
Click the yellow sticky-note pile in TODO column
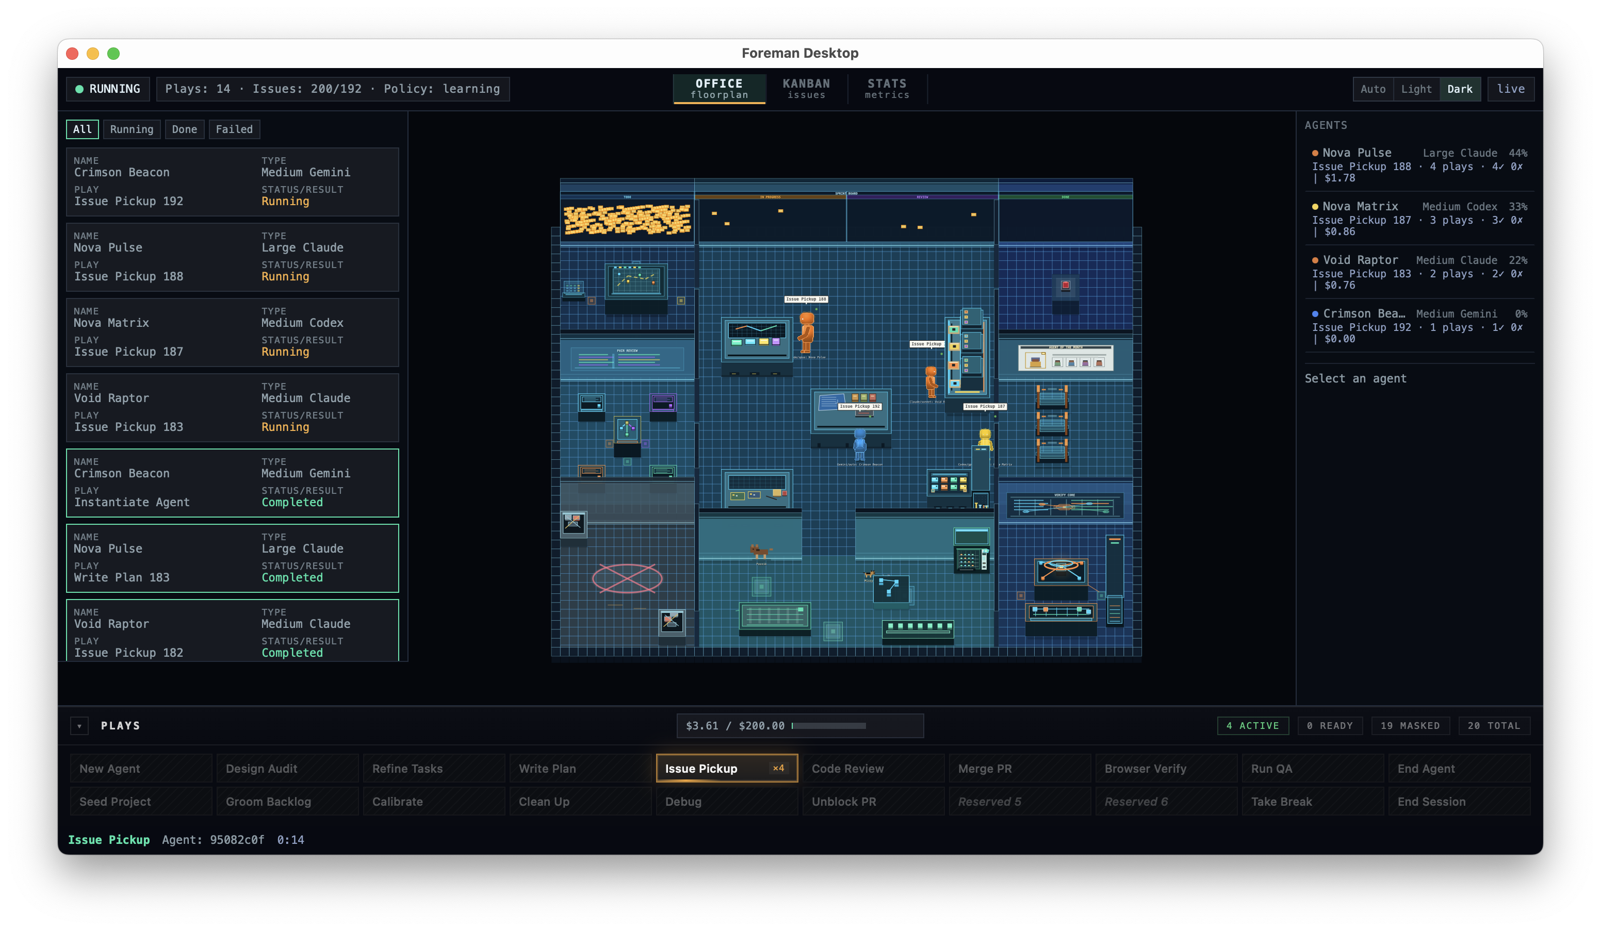pos(627,219)
